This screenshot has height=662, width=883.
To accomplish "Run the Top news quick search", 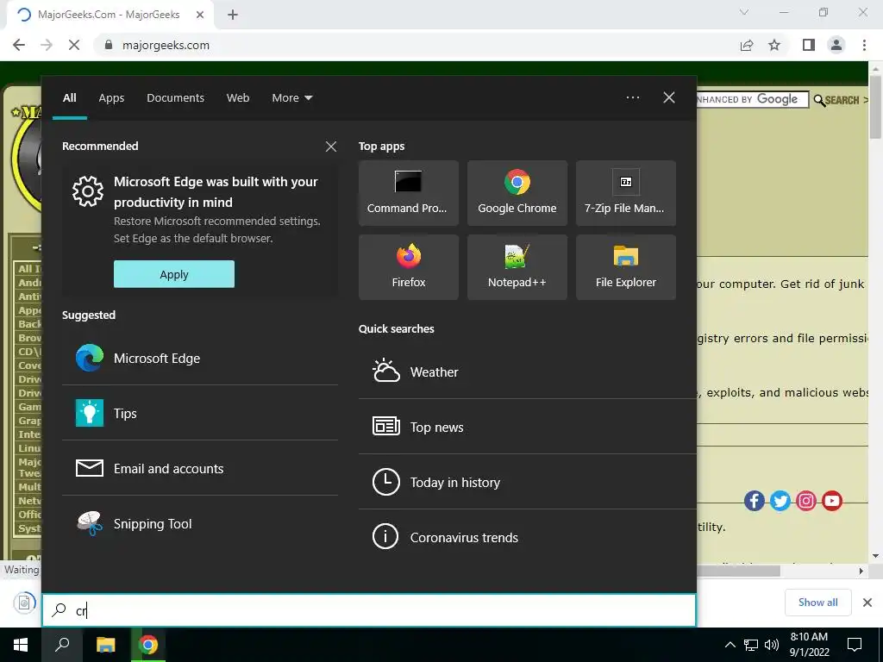I will pyautogui.click(x=527, y=427).
